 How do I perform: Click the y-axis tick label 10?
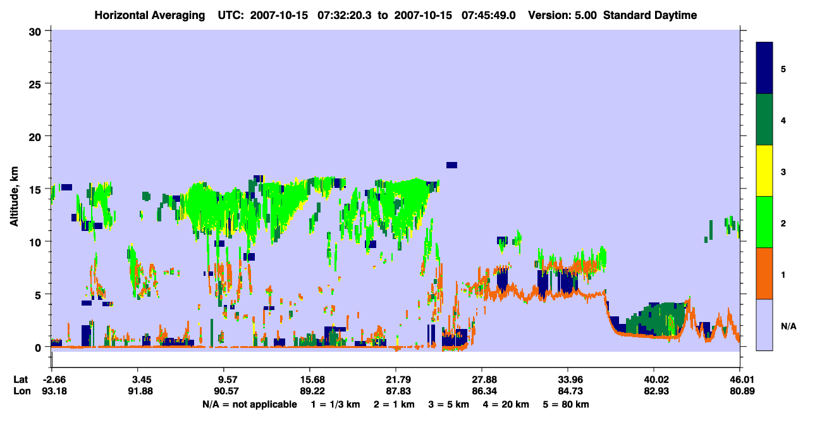coord(37,242)
